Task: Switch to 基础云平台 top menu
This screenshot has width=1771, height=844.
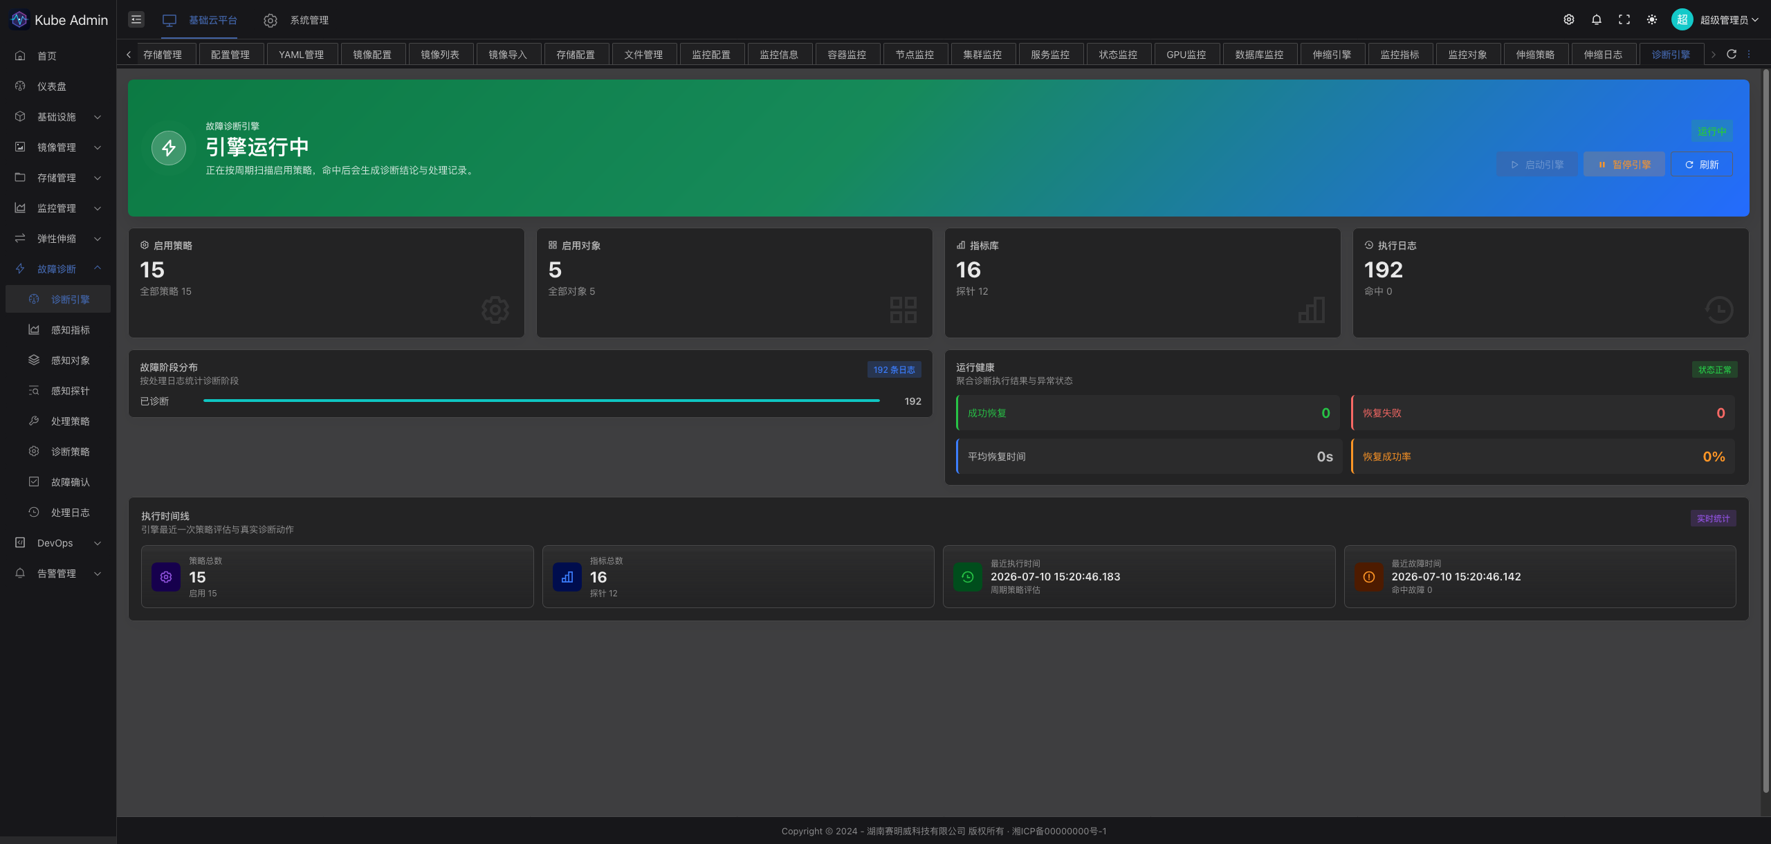Action: pyautogui.click(x=200, y=20)
